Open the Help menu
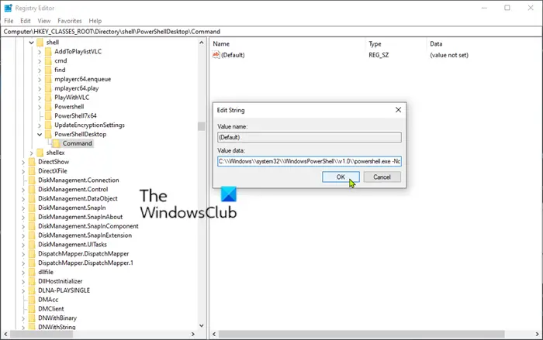This screenshot has width=543, height=340. point(95,21)
